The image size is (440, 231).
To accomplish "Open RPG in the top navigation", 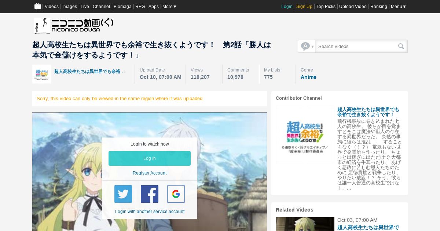I will [x=140, y=7].
